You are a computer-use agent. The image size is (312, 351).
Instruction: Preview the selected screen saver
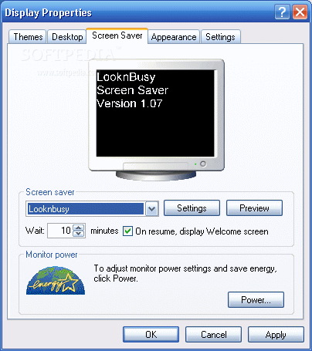(x=254, y=208)
